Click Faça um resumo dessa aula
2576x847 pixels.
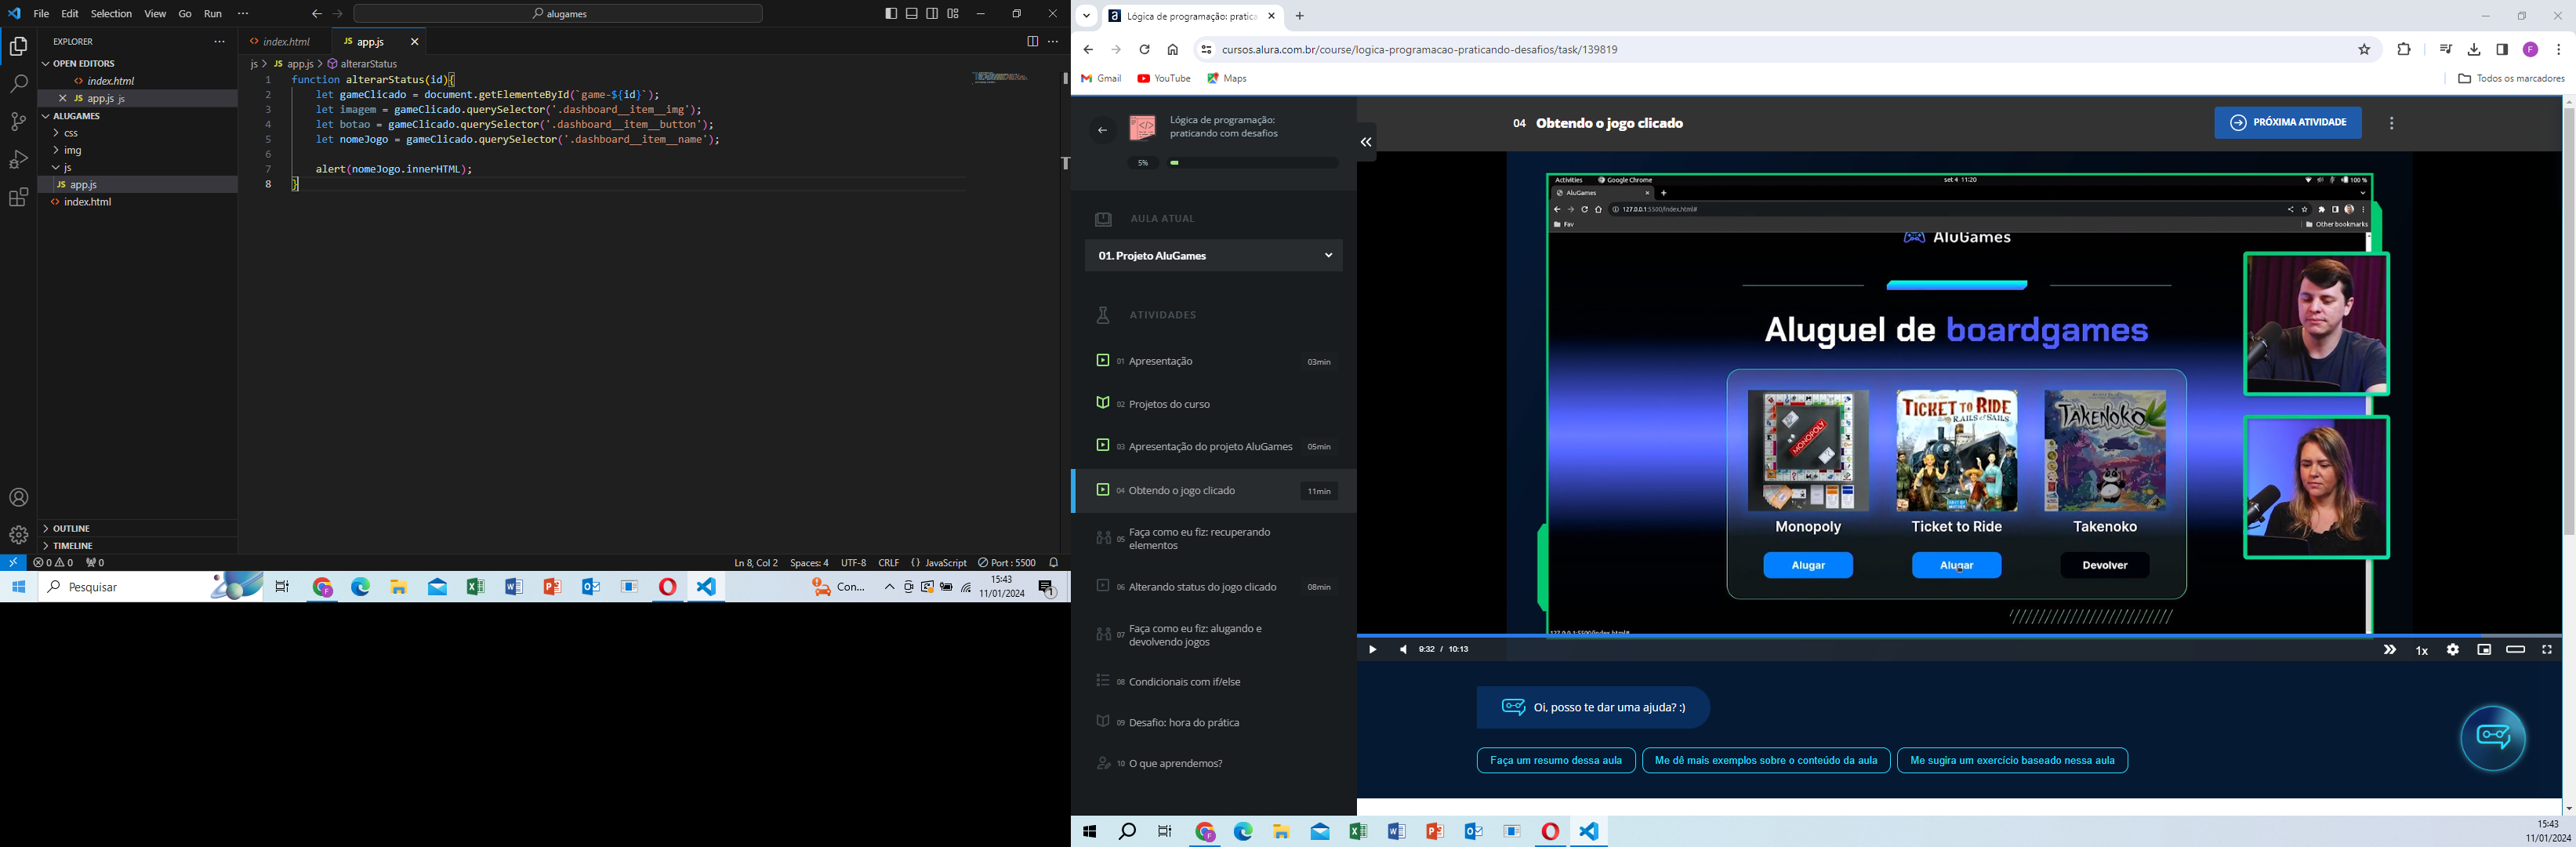point(1555,761)
